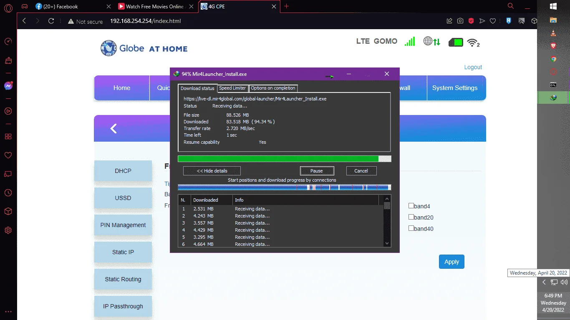Screen dimensions: 570x320
Task: Open Brave browser from the taskbar
Action: click(x=553, y=46)
